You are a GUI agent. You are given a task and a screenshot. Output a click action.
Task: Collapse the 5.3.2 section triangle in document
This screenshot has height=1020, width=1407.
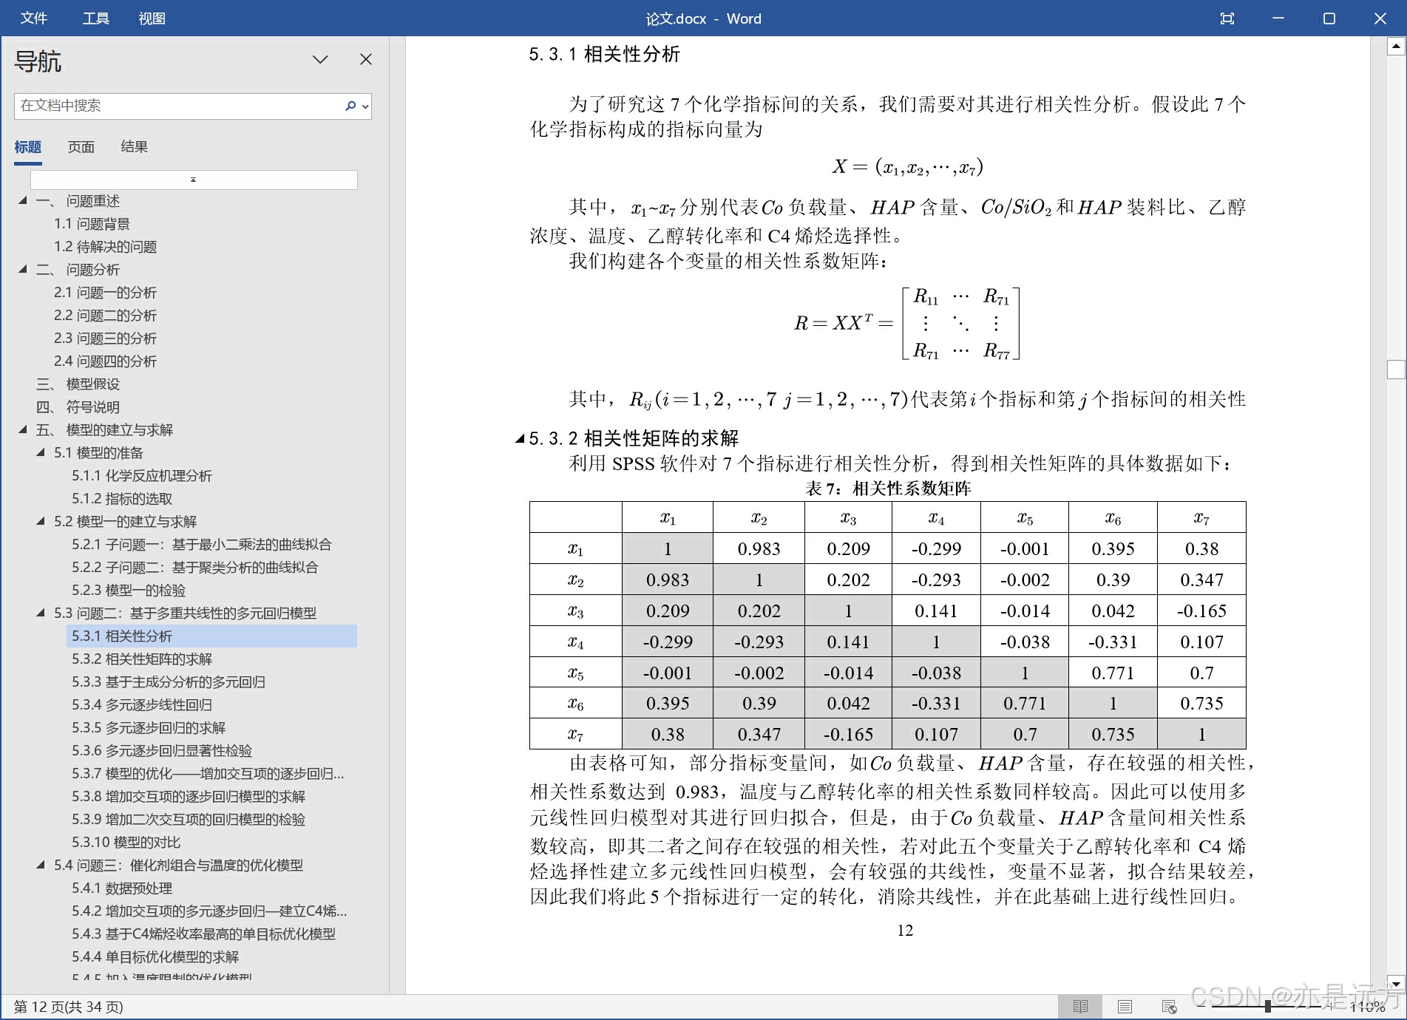pos(520,439)
